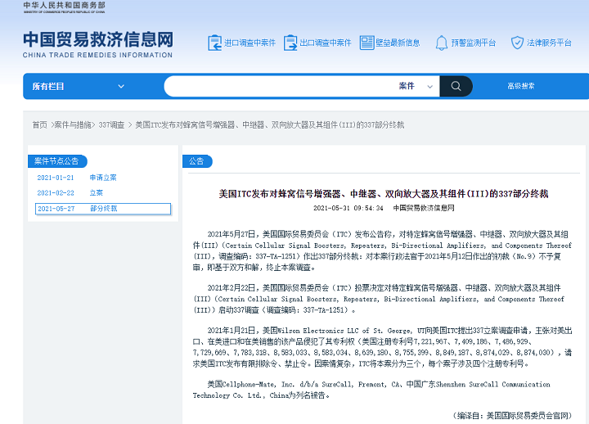Open the 2021-05-27 部分终裁 entry

pos(103,209)
